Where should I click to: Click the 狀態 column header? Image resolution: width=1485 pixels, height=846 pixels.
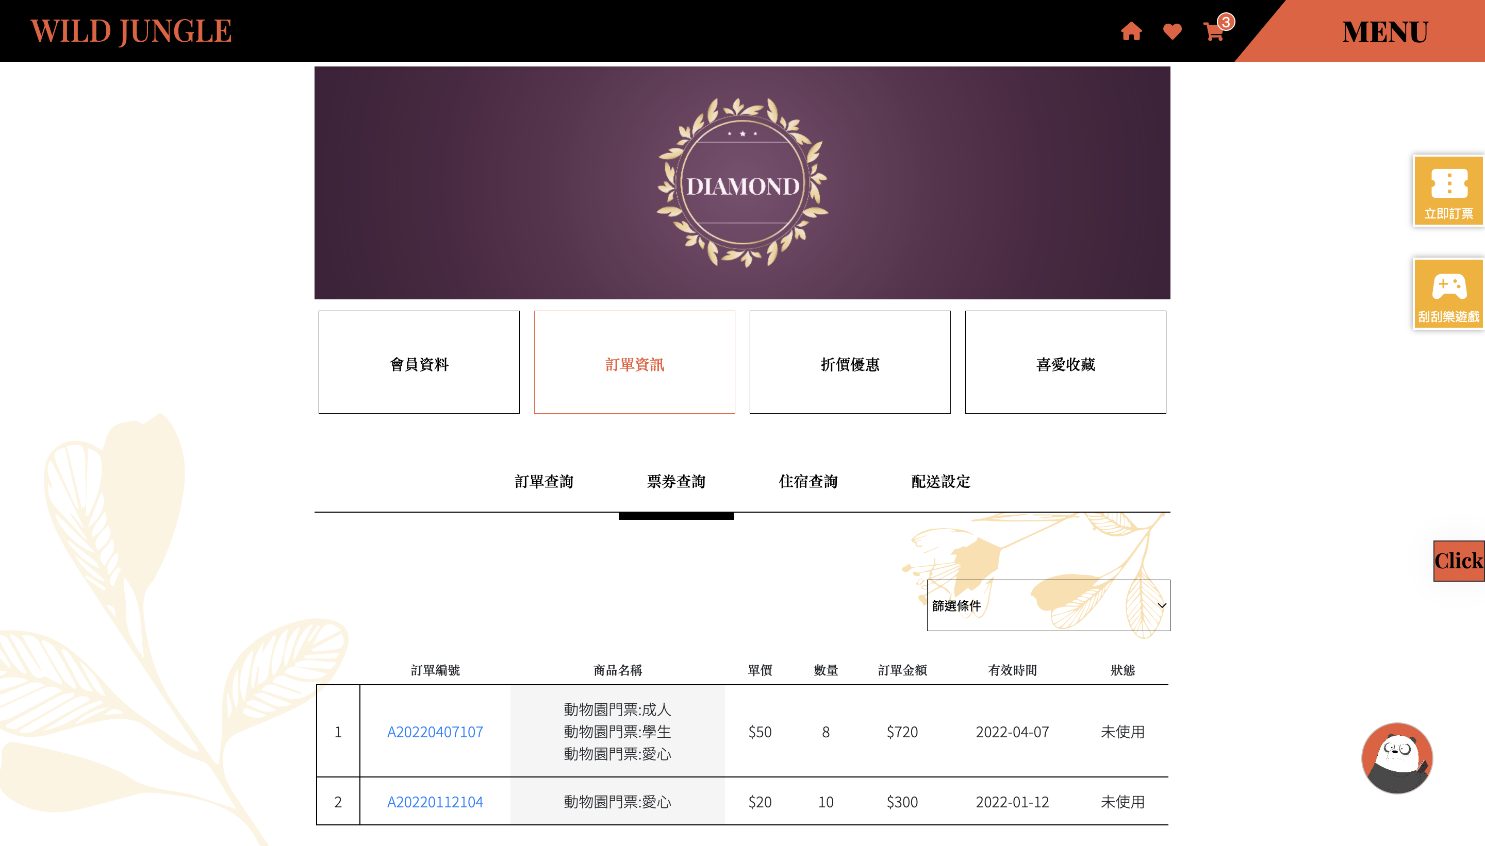click(1122, 670)
